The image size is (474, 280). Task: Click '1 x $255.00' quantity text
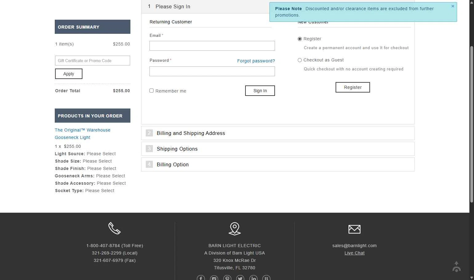(68, 146)
